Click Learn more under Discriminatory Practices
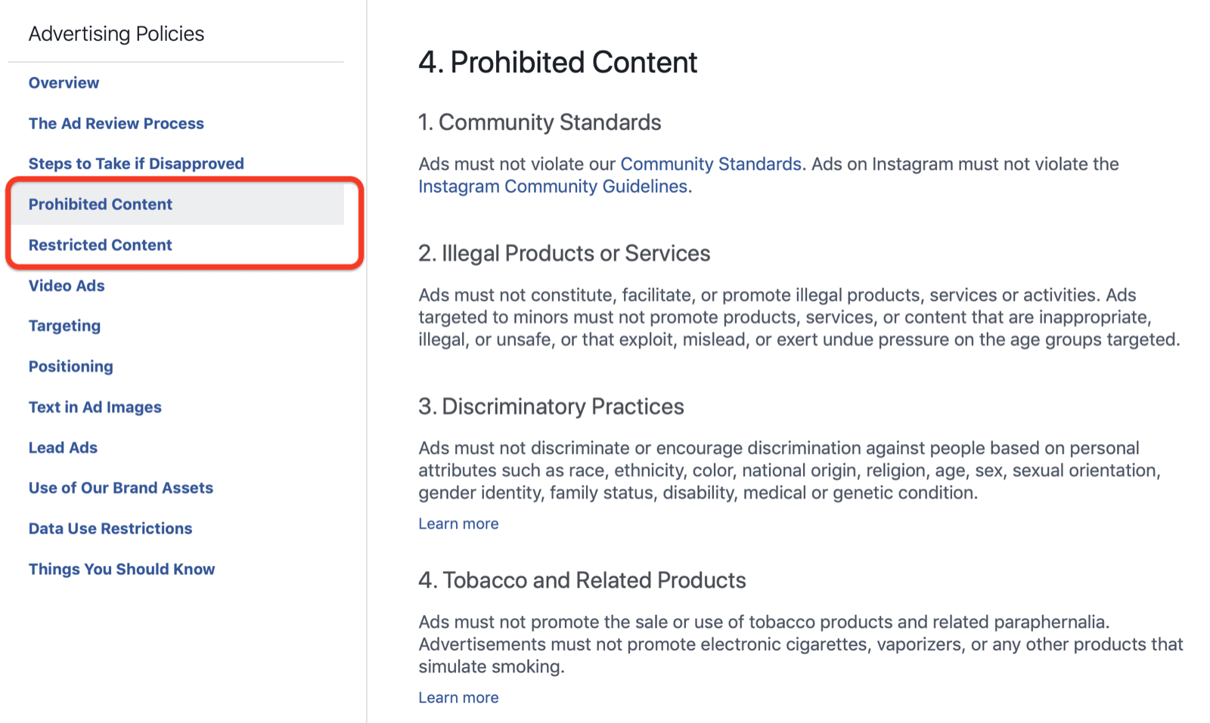 458,524
